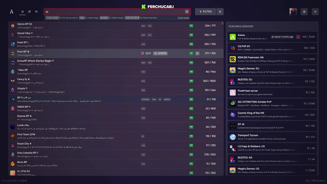Click the Only Celestia RP icon
The height and width of the screenshot is (184, 327).
[x=13, y=155]
